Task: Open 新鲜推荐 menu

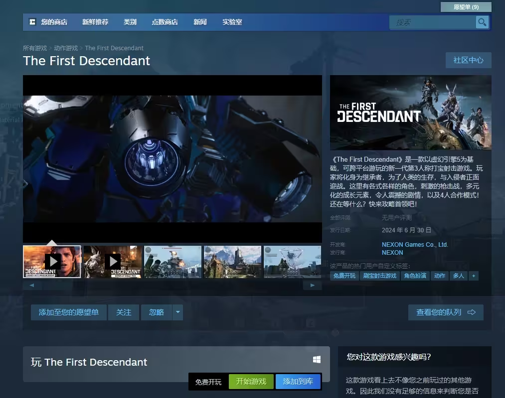Action: pyautogui.click(x=95, y=22)
